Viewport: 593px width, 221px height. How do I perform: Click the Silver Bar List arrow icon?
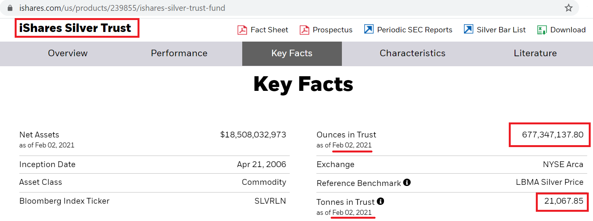point(469,29)
